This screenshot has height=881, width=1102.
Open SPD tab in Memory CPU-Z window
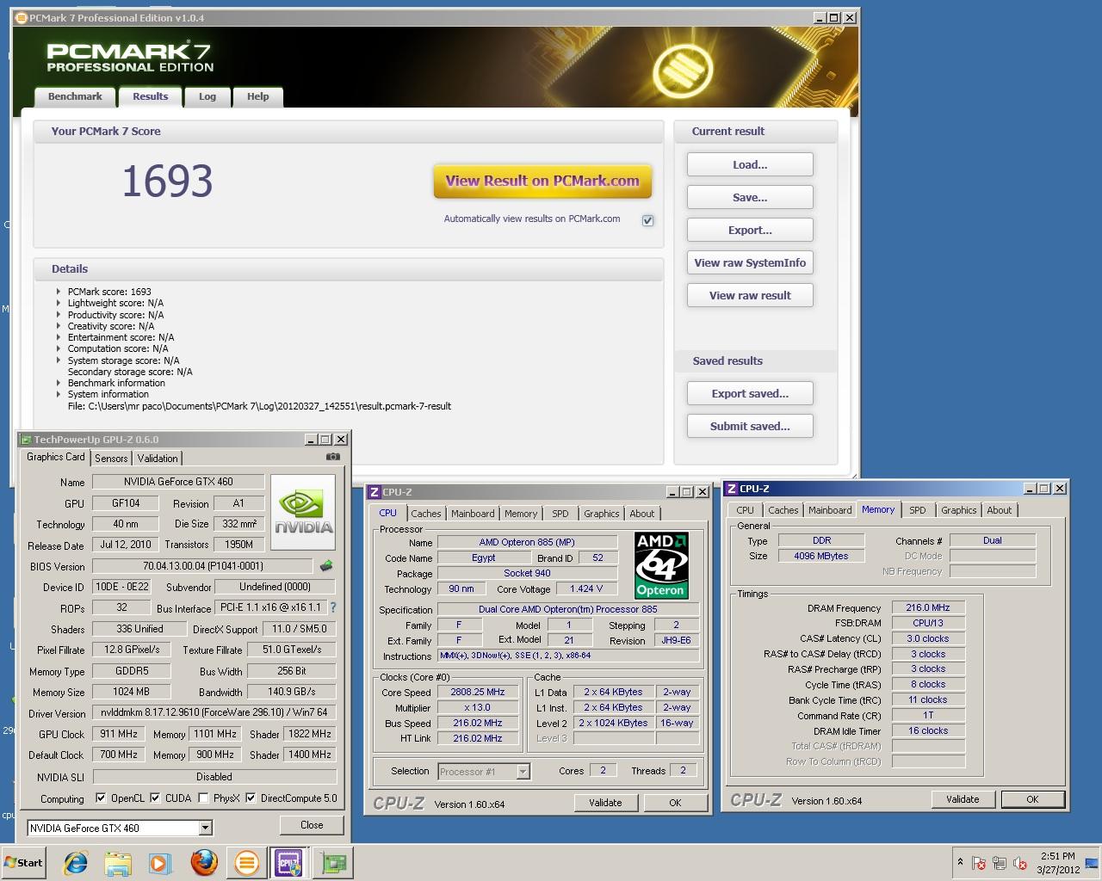918,510
